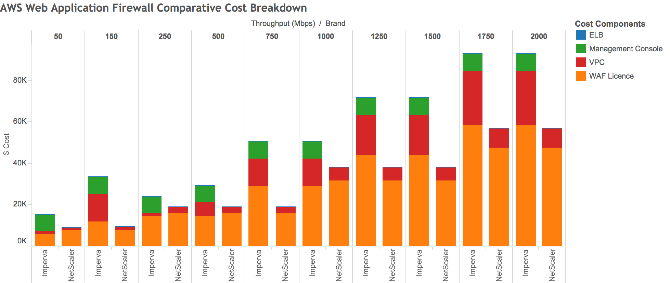Screen dimensions: 670x283
Task: Click the chart title AWS Web Application Firewall
Action: tap(153, 8)
